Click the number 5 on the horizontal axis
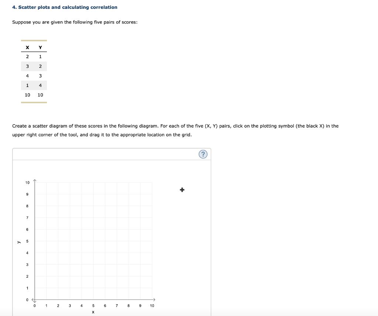Screen dimensions: 378x316 pyautogui.click(x=93, y=305)
